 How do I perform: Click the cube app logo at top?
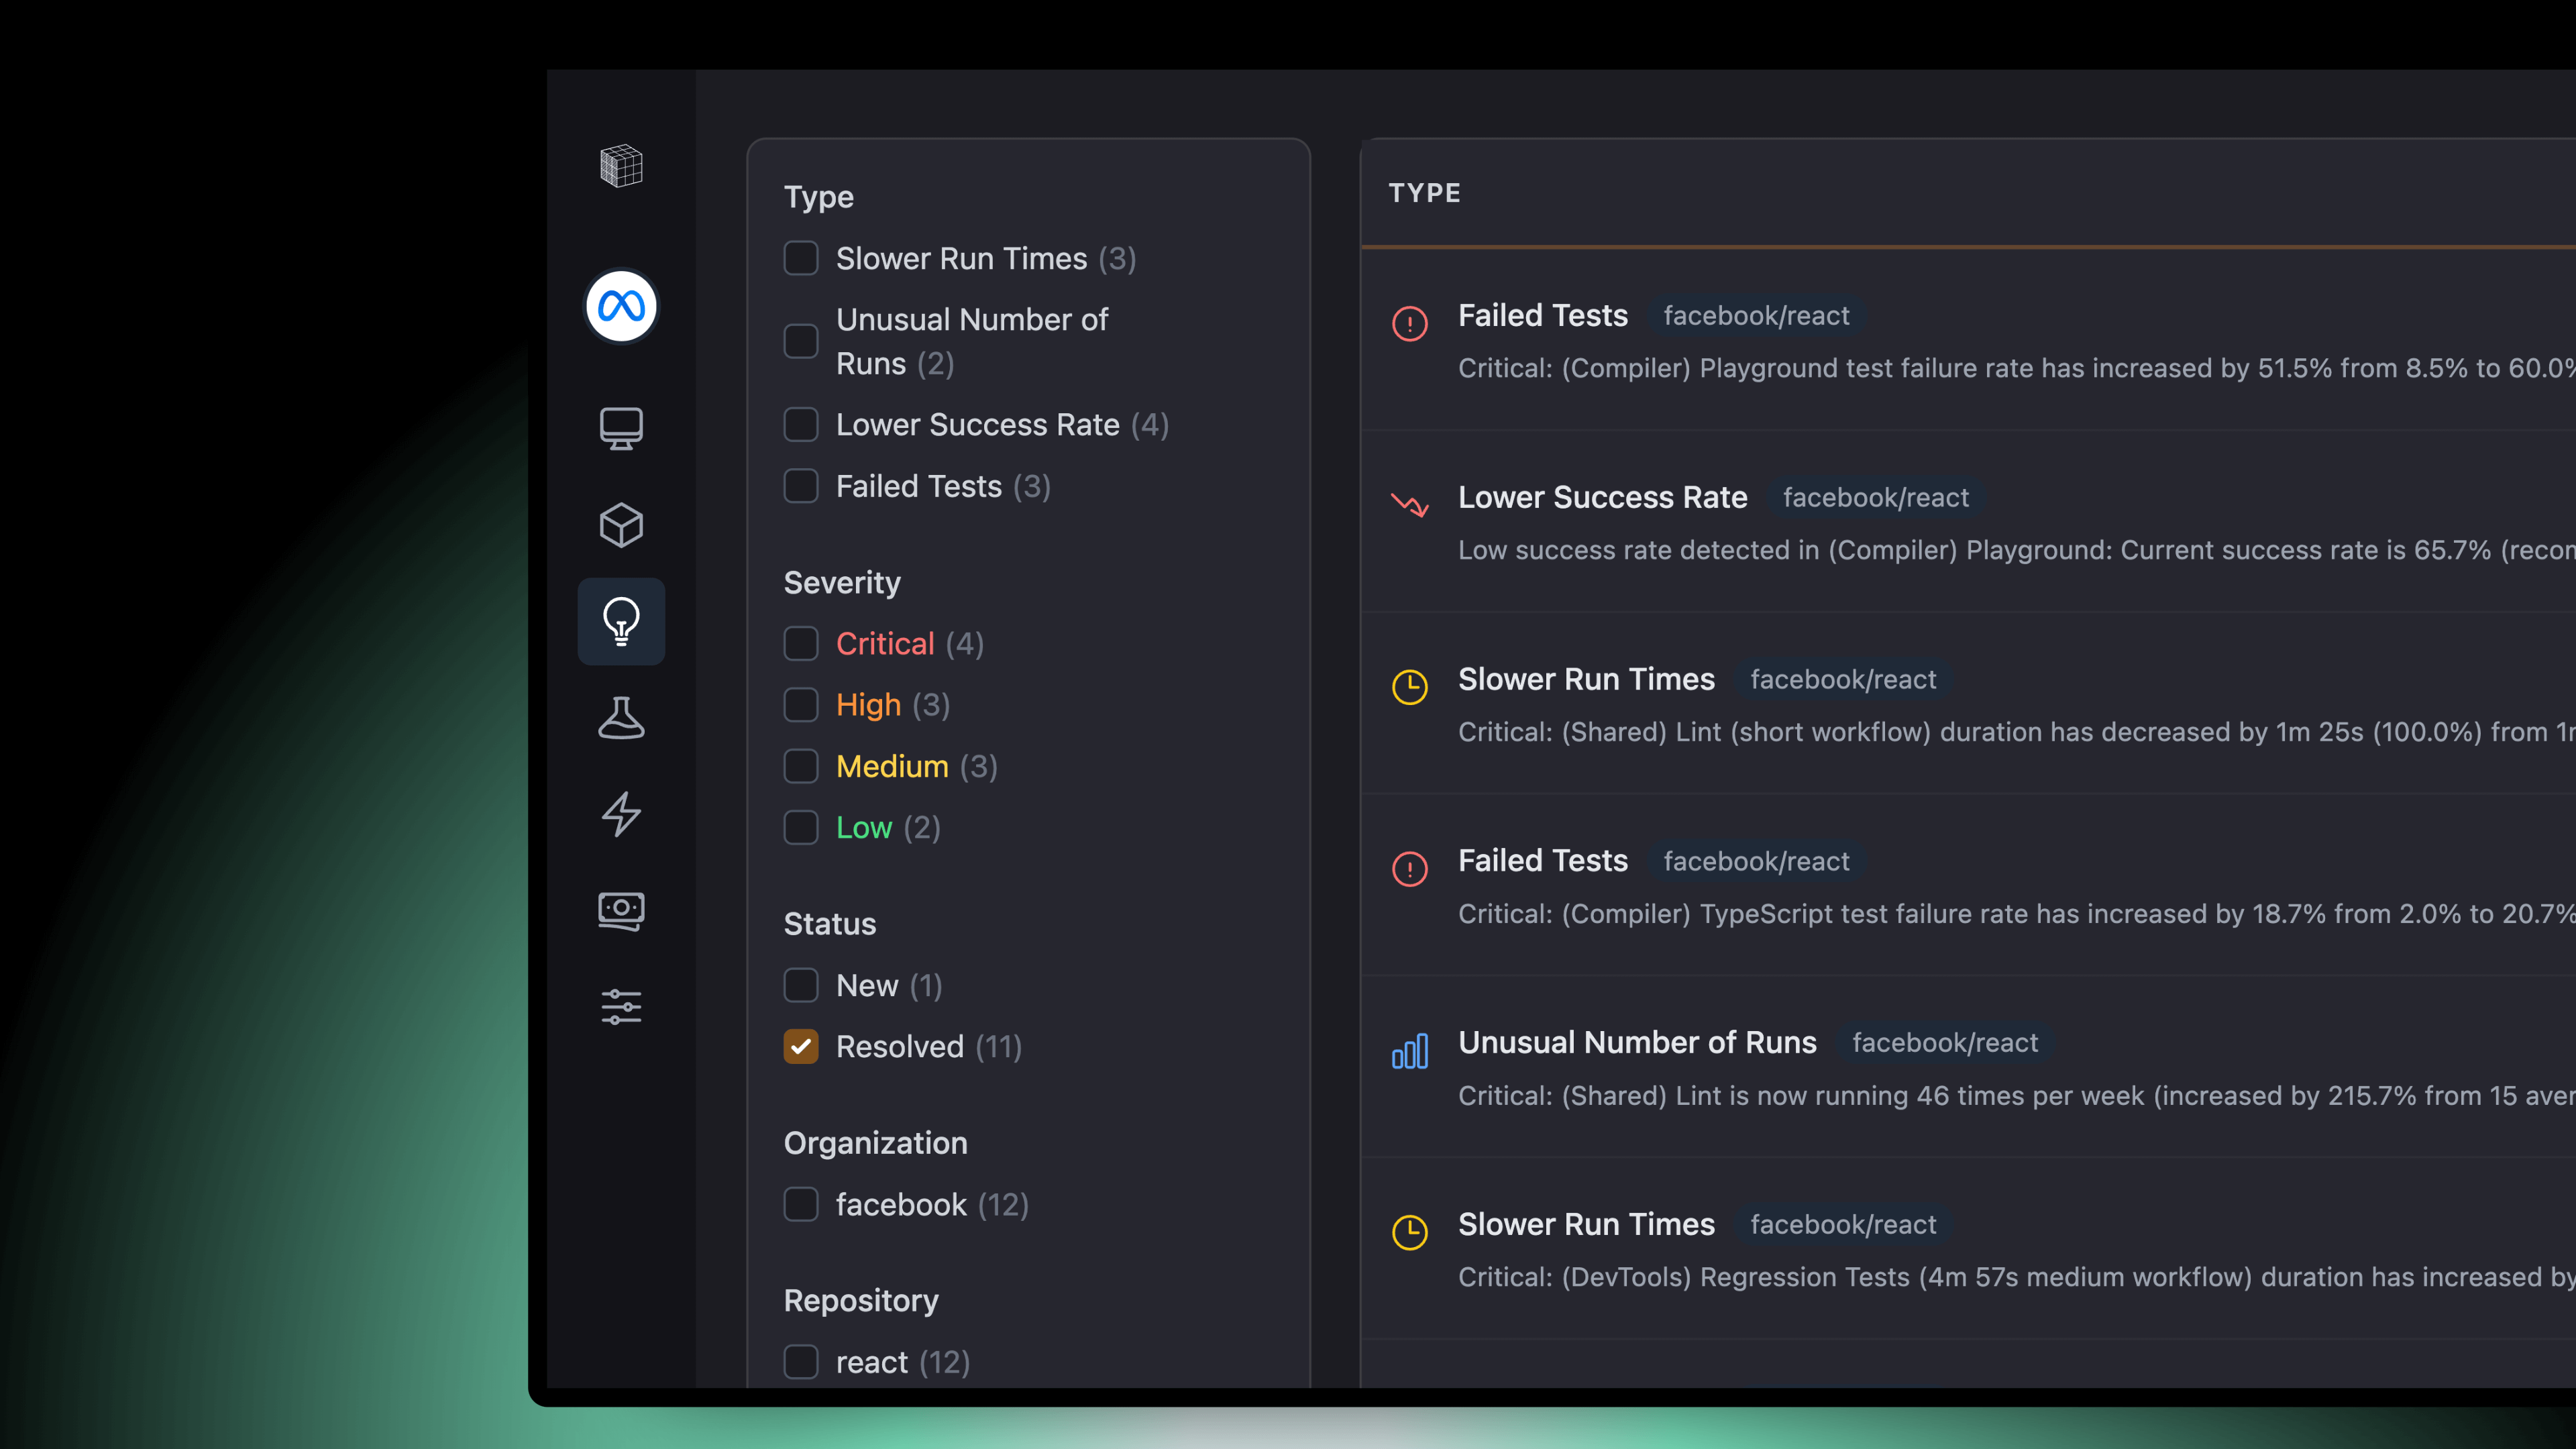pyautogui.click(x=621, y=165)
